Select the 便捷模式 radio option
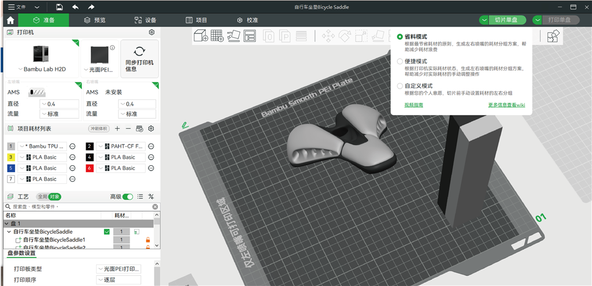The height and width of the screenshot is (286, 592). [400, 61]
